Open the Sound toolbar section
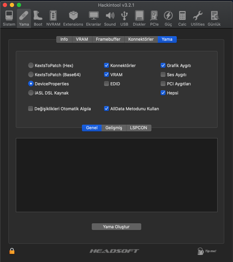Screen dimensions: 233x262 coord(110,18)
